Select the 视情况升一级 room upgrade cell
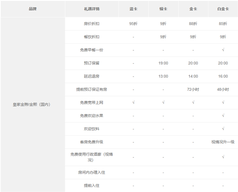 point(223,142)
